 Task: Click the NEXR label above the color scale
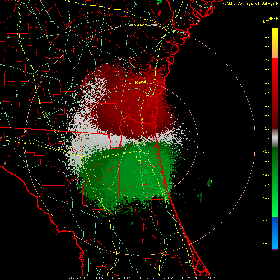pos(273,19)
